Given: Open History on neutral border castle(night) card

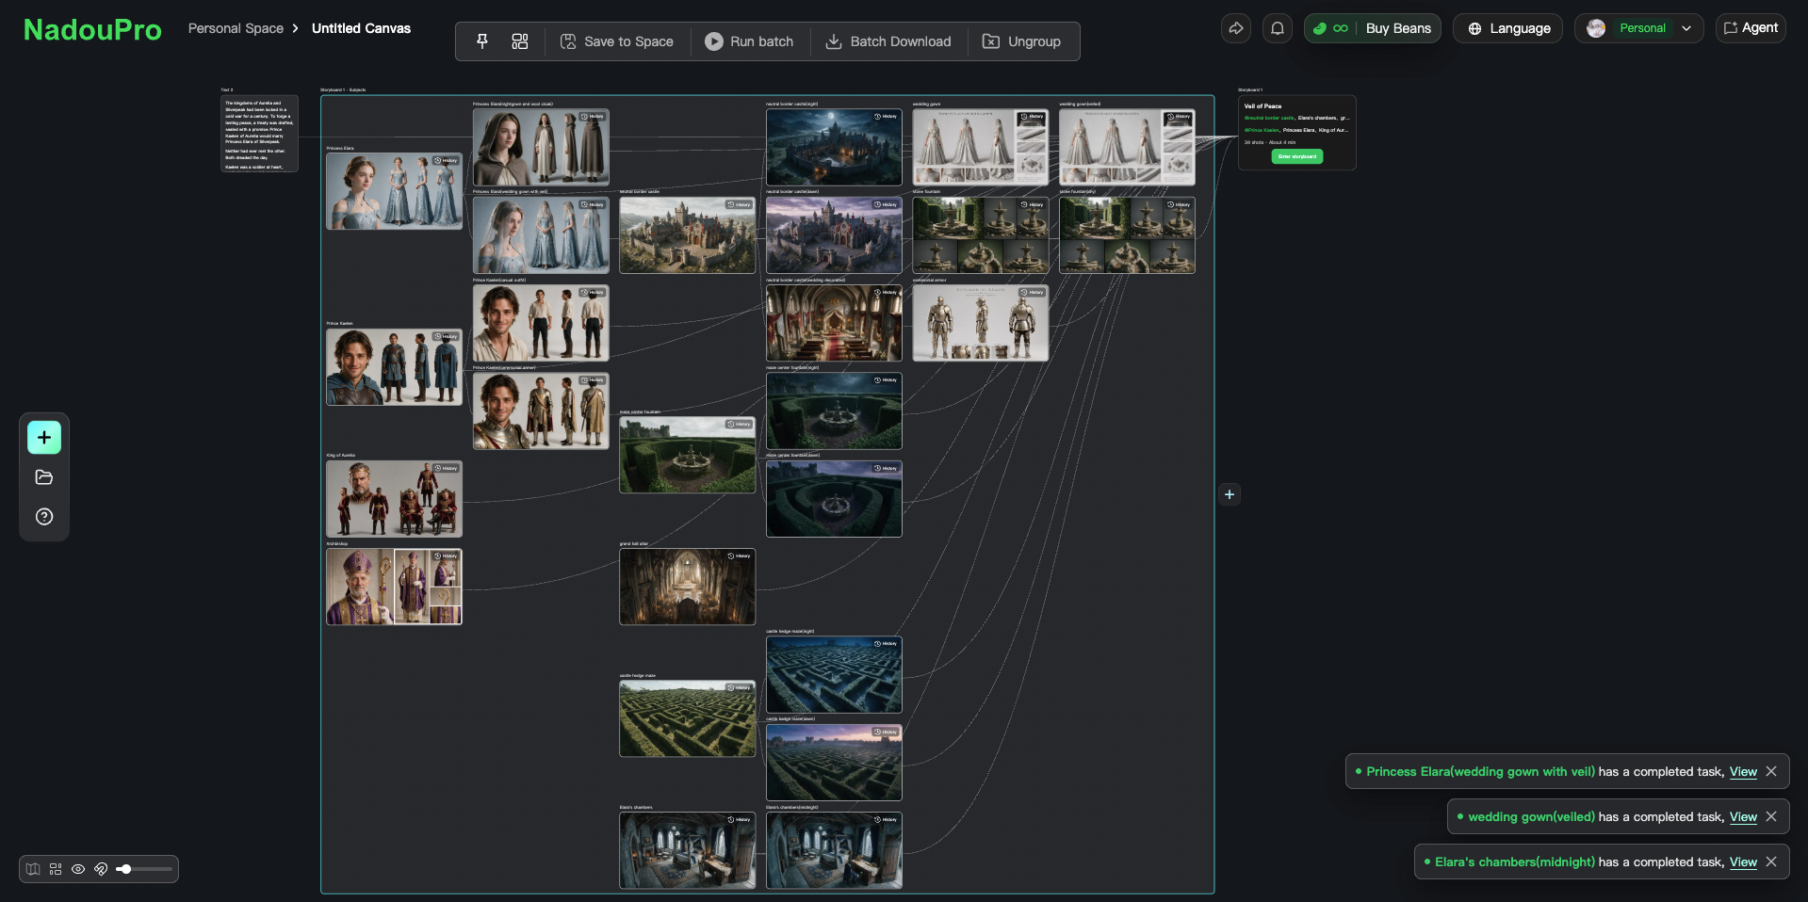Looking at the screenshot, I should 887,117.
